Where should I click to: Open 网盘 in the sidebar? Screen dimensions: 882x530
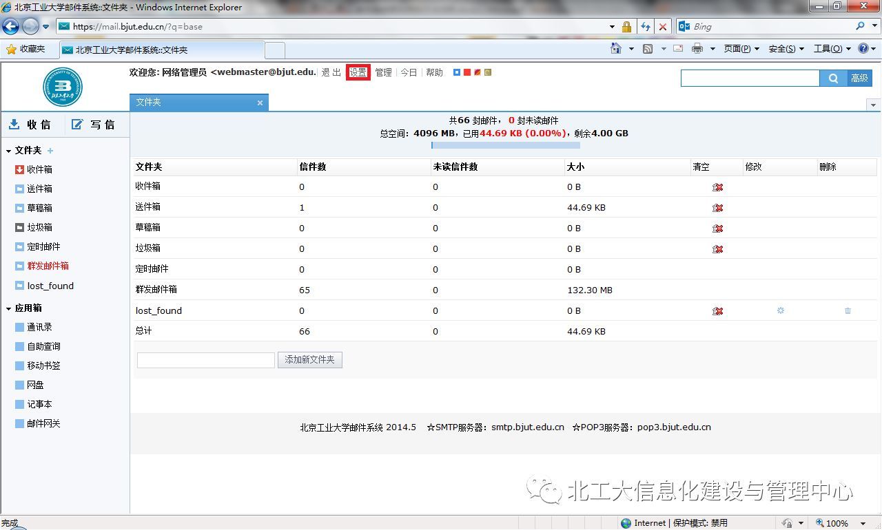click(37, 385)
